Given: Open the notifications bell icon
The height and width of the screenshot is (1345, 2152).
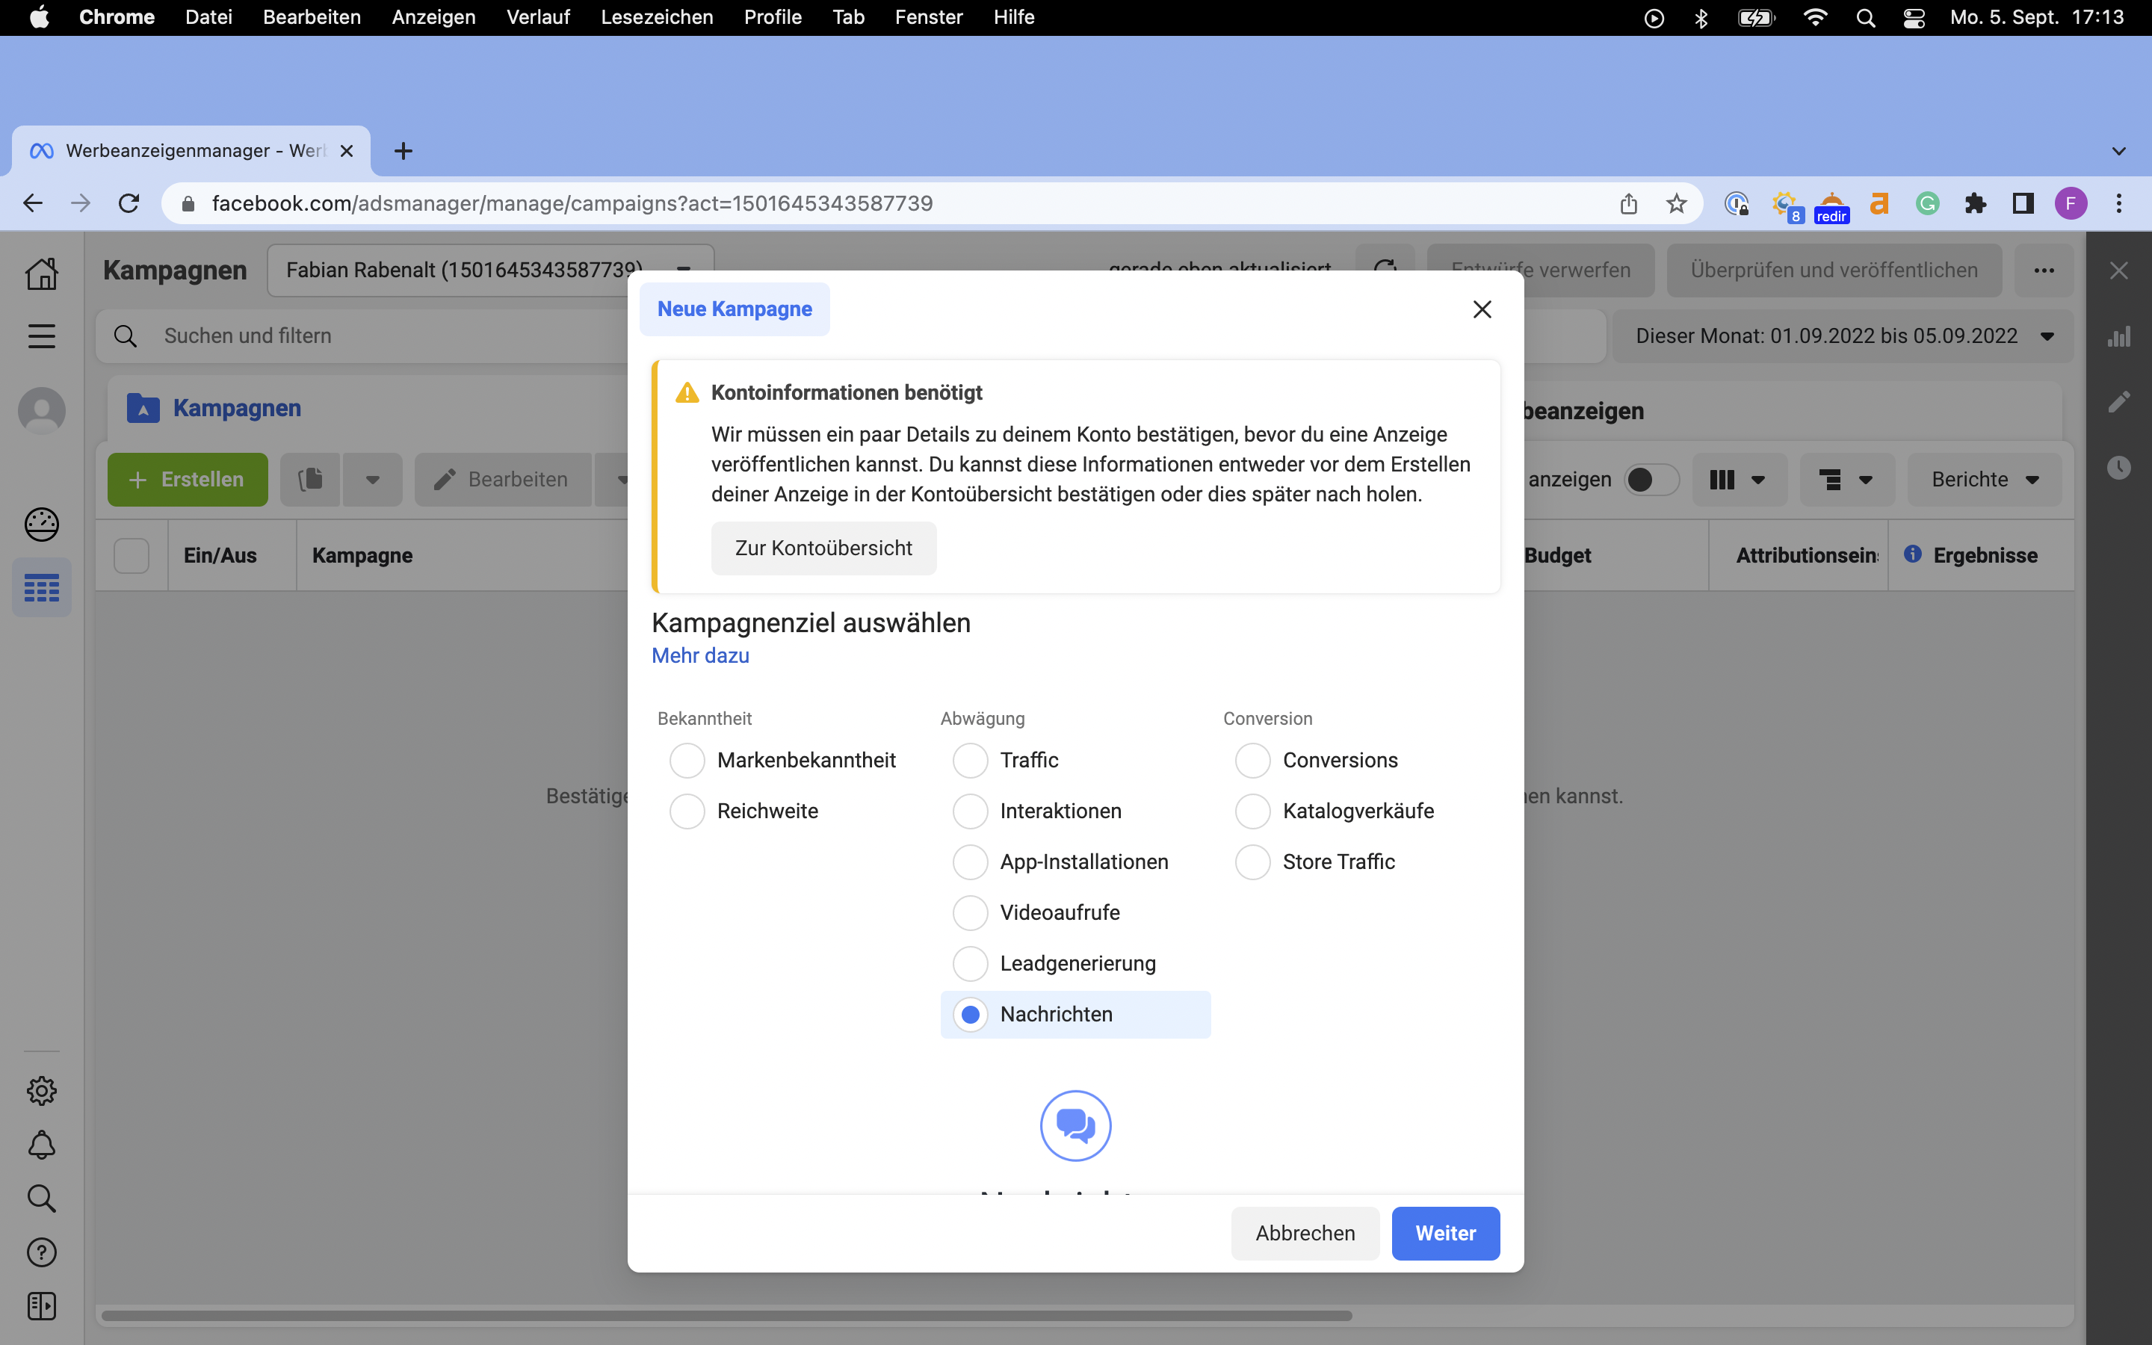Looking at the screenshot, I should click(41, 1145).
